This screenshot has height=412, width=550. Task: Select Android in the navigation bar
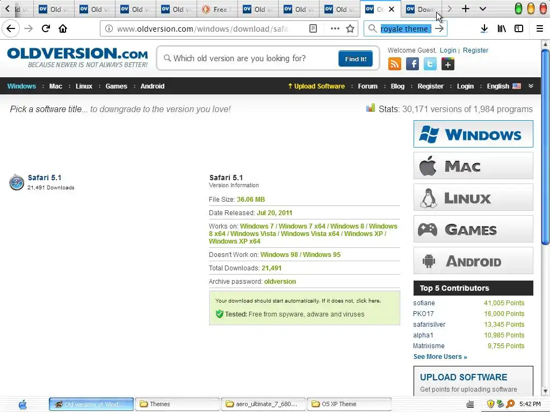(x=152, y=86)
